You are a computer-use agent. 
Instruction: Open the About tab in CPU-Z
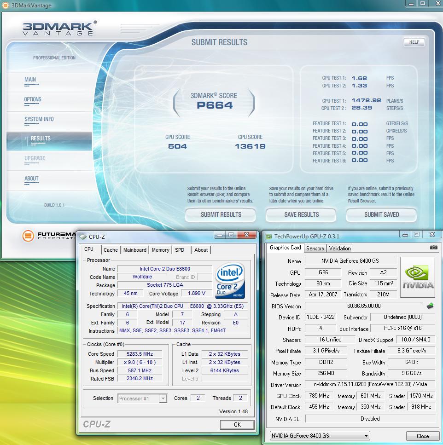201,250
